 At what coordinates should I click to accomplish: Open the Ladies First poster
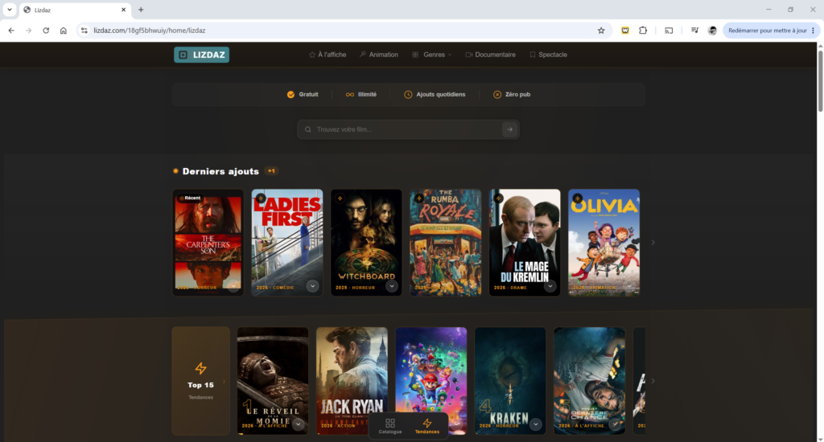coord(287,243)
